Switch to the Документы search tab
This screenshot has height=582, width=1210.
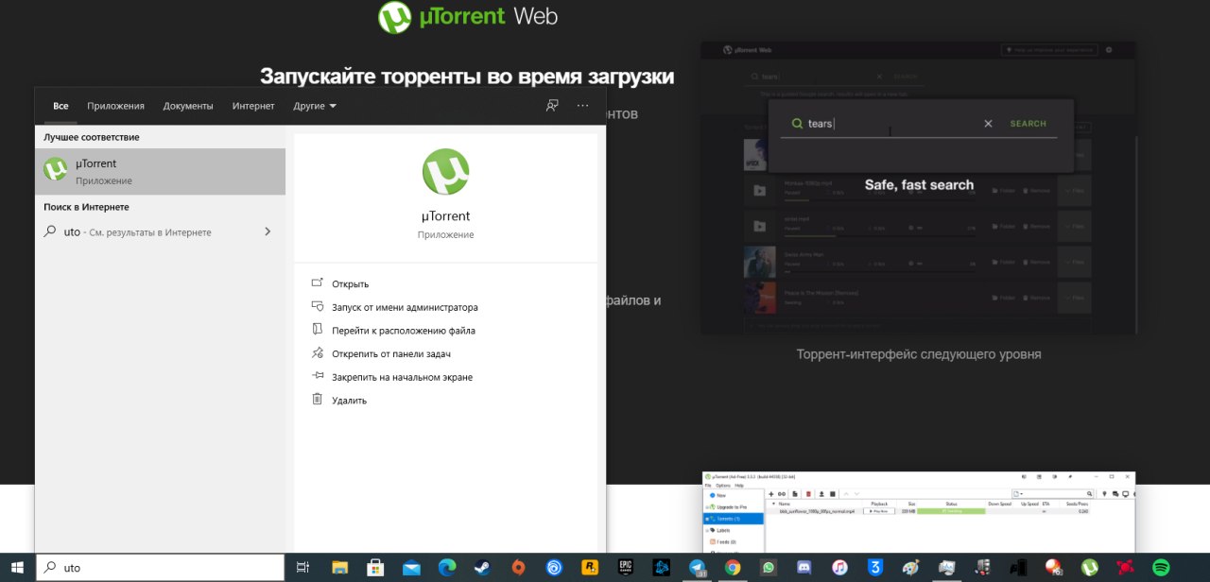tap(188, 106)
